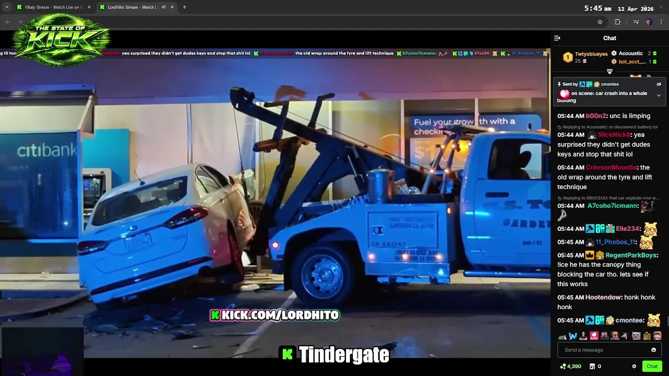
Task: Open CrimsonMoonSs username in chat
Action: point(611,168)
